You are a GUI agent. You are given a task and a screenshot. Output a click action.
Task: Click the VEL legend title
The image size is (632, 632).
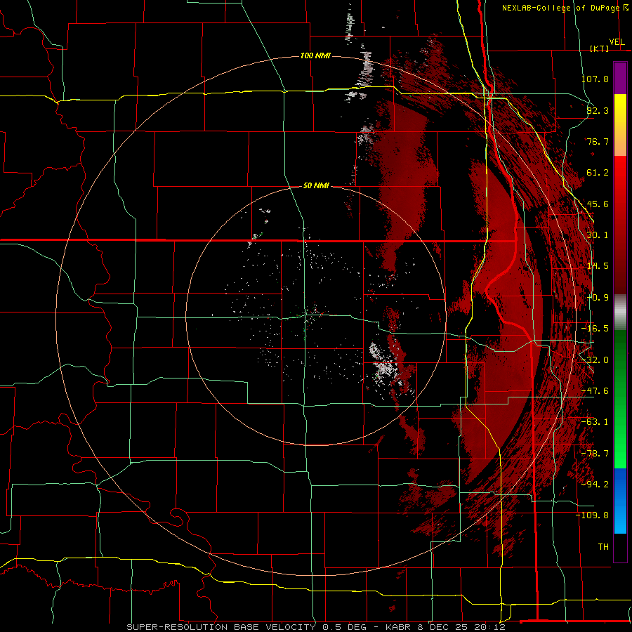[x=617, y=42]
